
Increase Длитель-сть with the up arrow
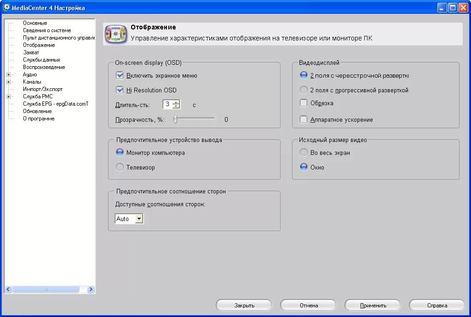coord(176,102)
